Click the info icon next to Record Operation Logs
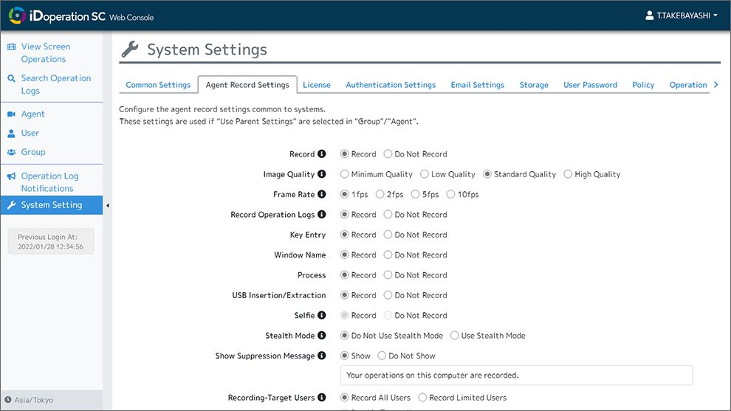731x411 pixels. [x=322, y=214]
